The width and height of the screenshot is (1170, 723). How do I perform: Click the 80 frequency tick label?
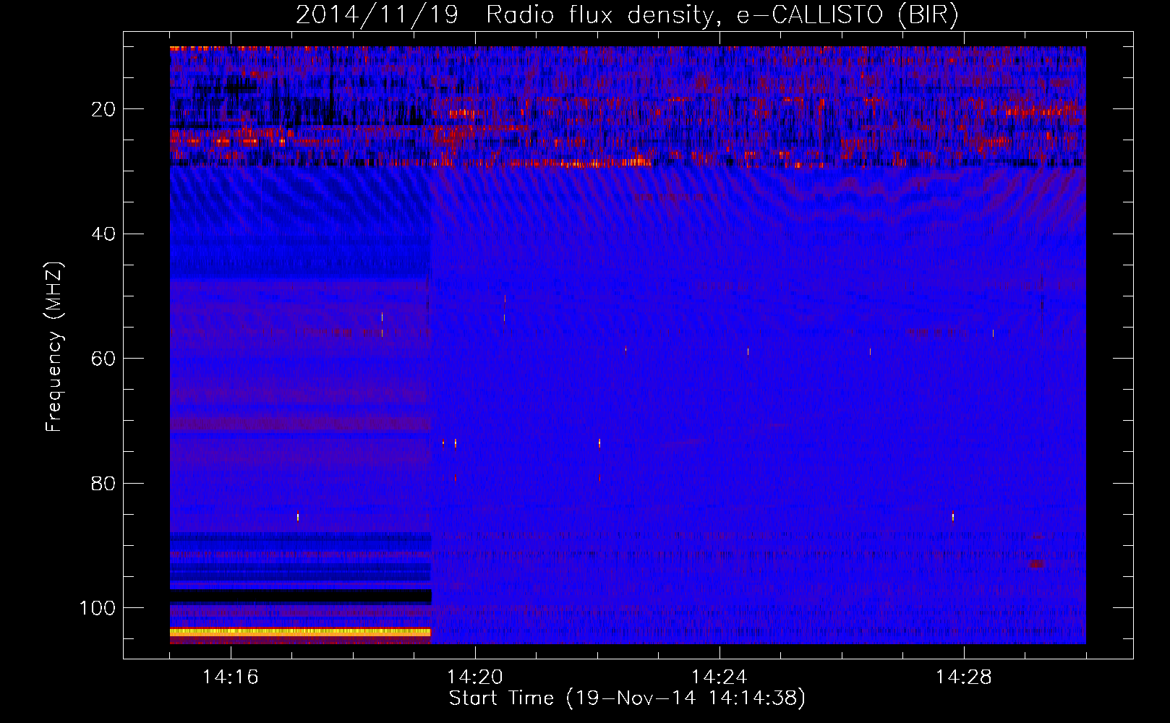click(x=103, y=483)
